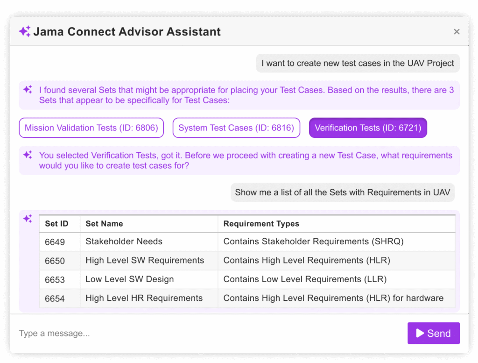This screenshot has height=363, width=478.
Task: Close the Jama Connect Advisor Assistant dialog
Action: (x=457, y=32)
